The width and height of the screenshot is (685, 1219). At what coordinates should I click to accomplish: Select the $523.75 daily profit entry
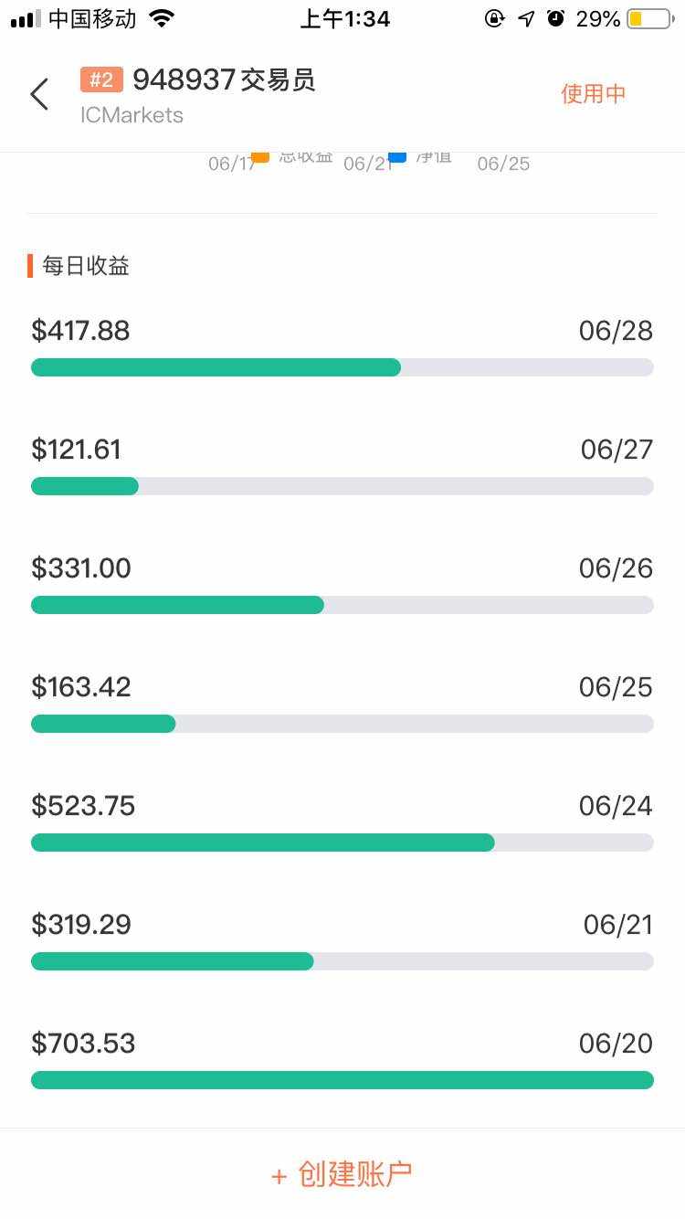(83, 806)
